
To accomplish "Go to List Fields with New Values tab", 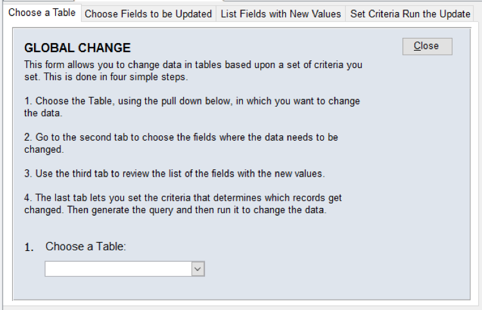I will (x=281, y=13).
